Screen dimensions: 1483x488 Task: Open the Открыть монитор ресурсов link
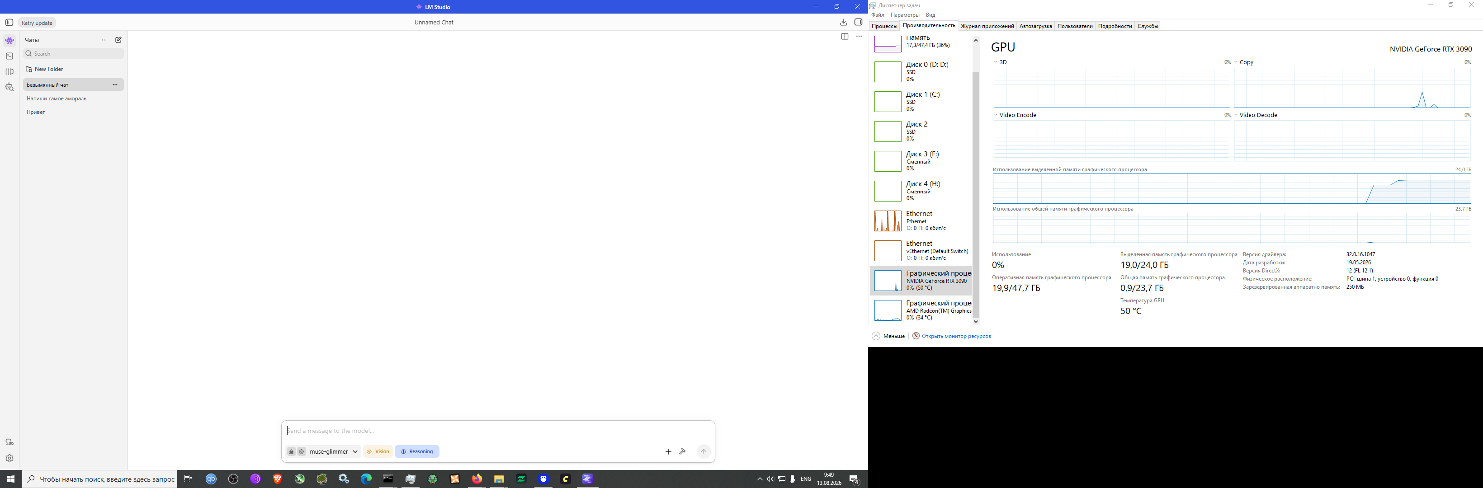click(x=952, y=336)
